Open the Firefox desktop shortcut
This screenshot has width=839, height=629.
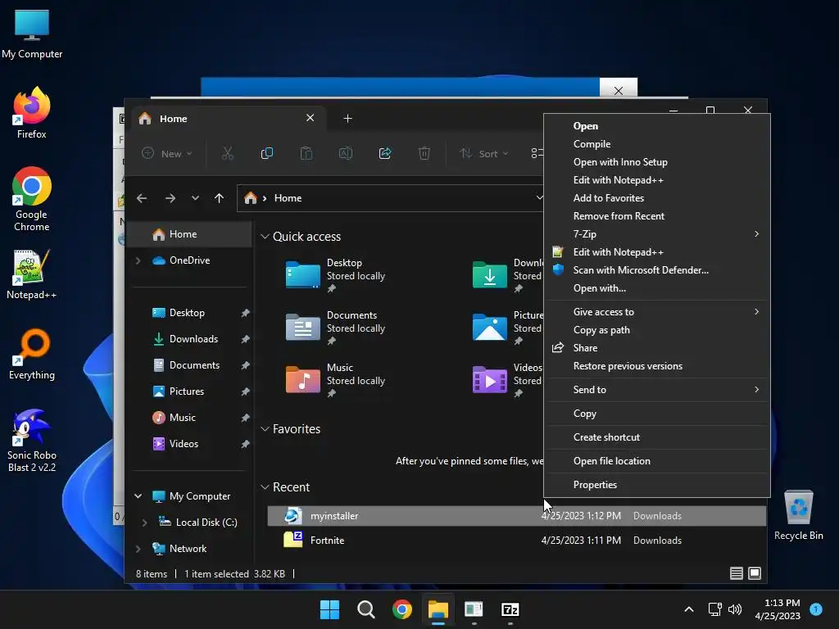32,113
